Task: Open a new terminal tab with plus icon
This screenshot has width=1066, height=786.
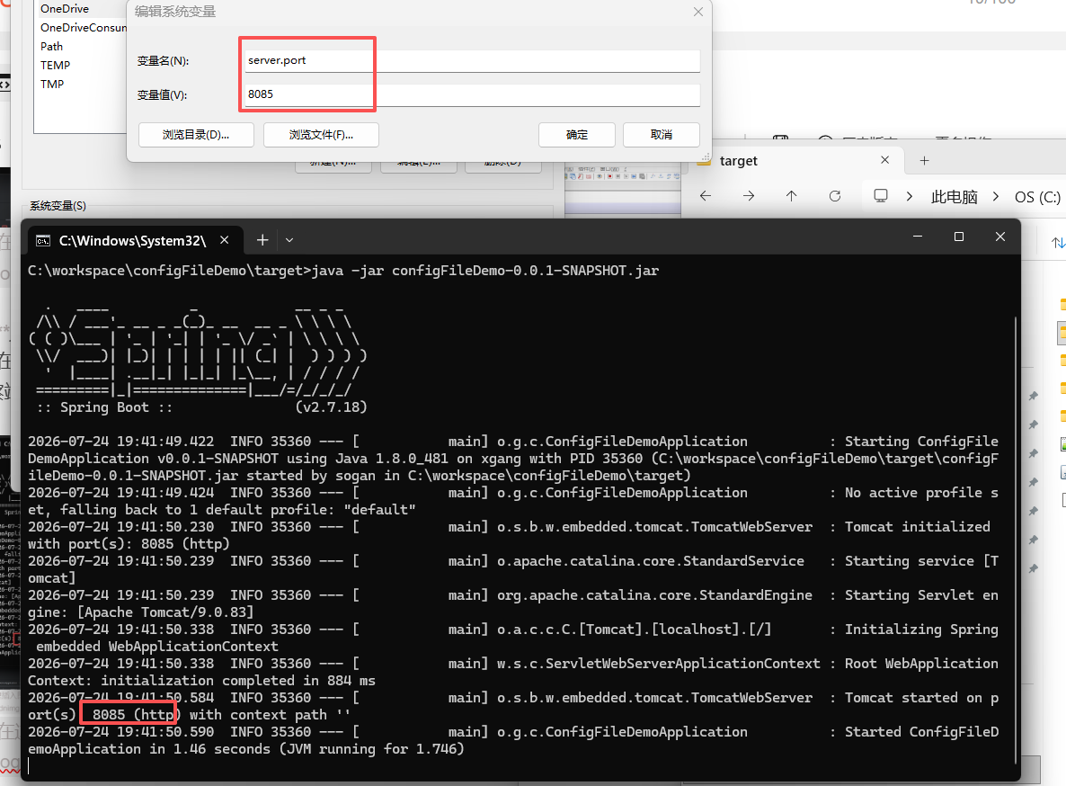Action: click(x=262, y=240)
